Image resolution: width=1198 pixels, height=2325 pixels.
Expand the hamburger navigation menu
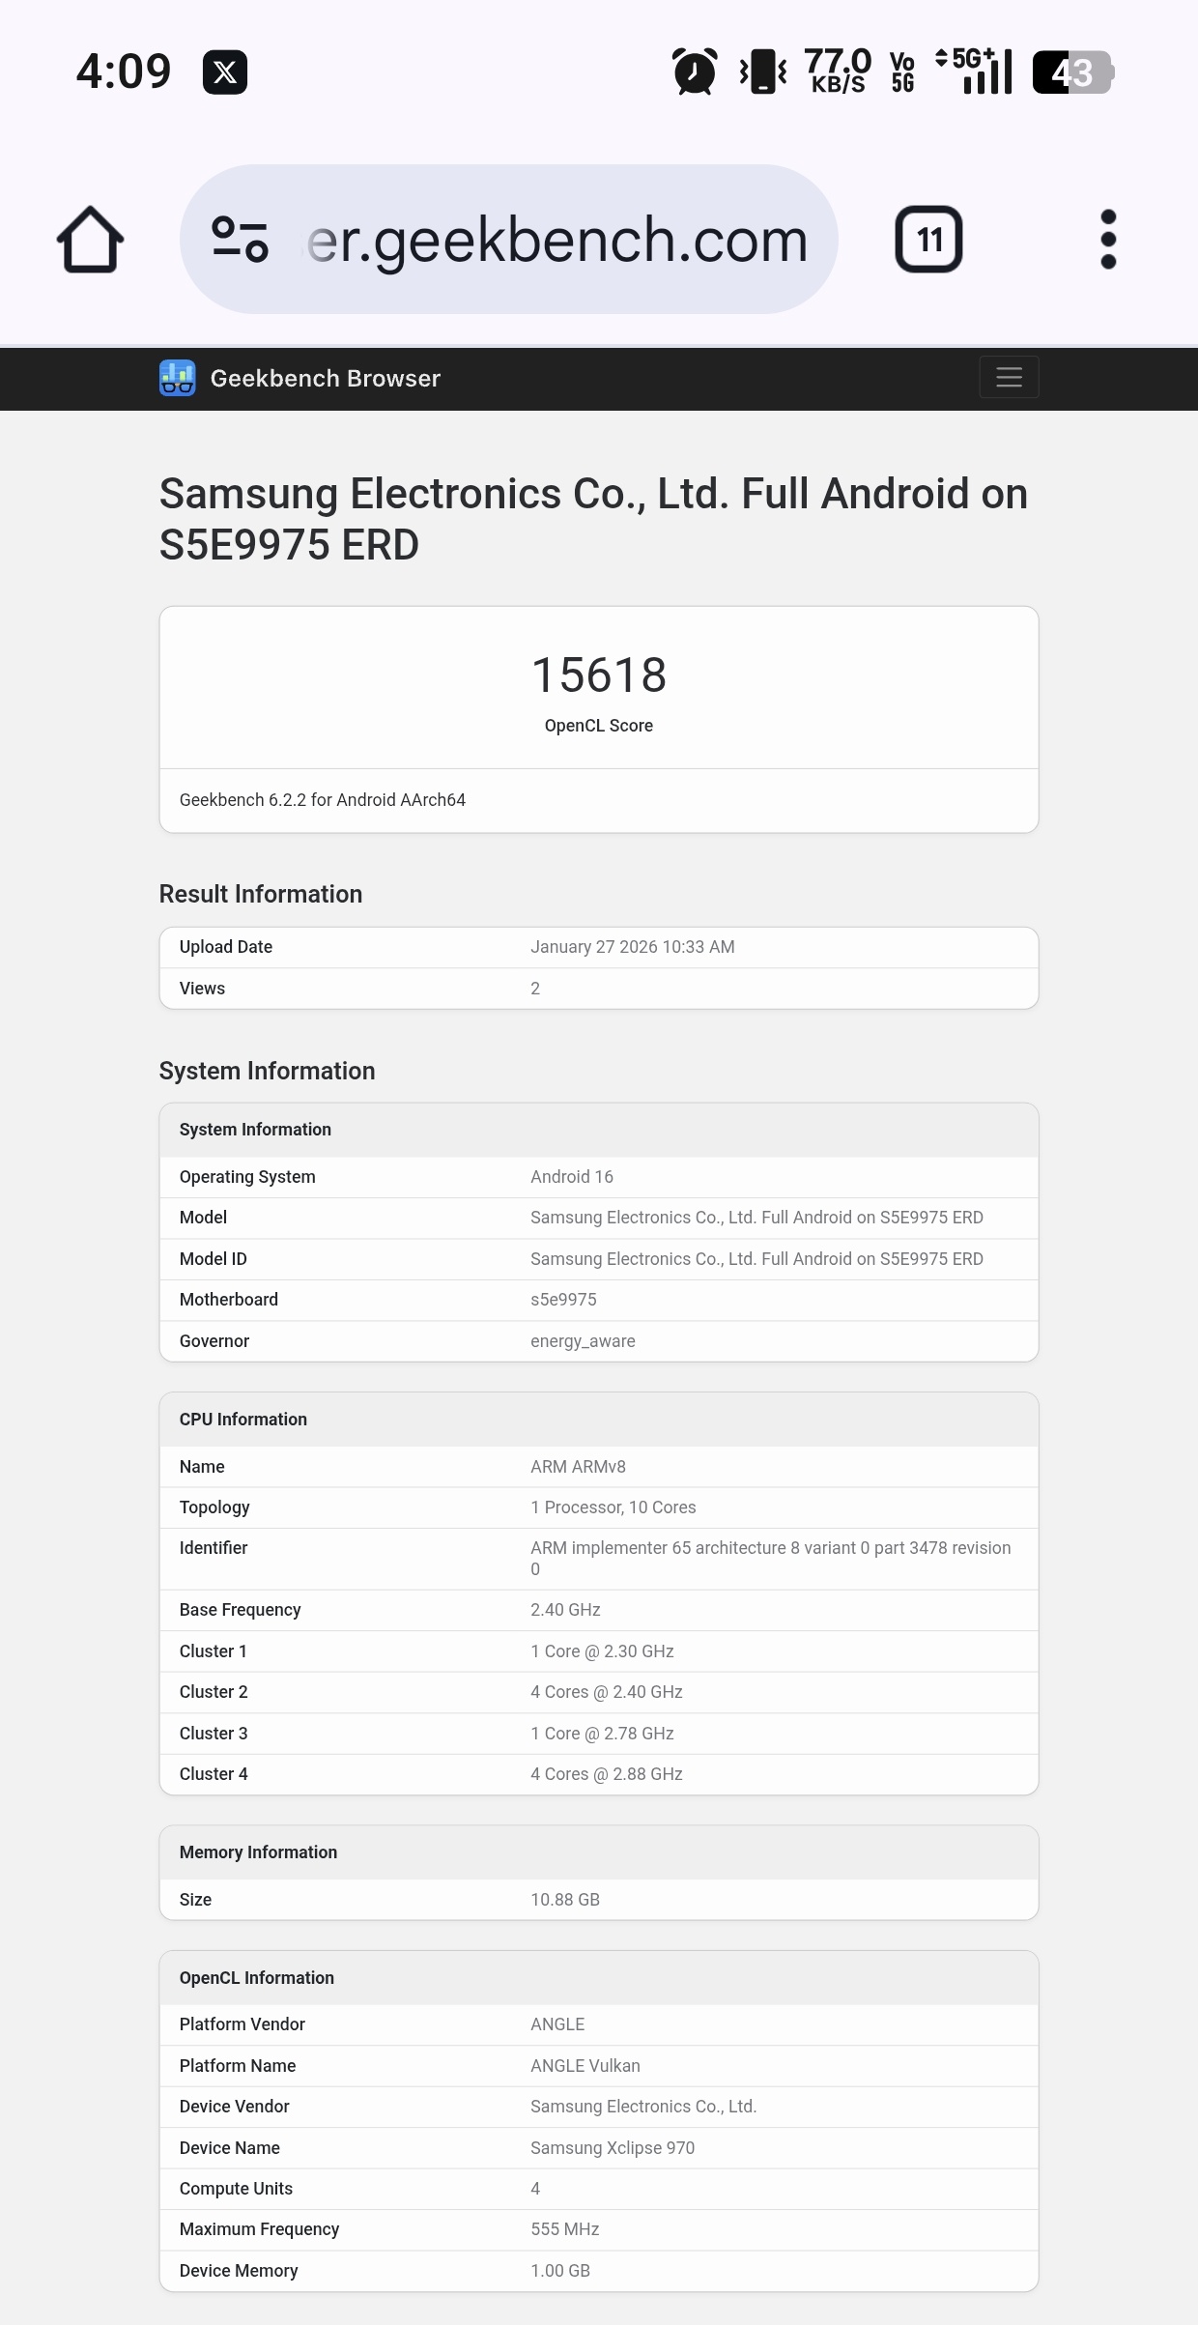click(1009, 377)
